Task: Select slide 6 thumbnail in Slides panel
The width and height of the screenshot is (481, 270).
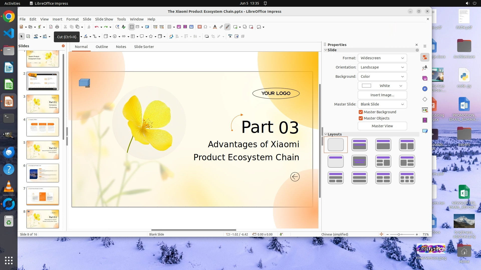Action: (x=43, y=173)
